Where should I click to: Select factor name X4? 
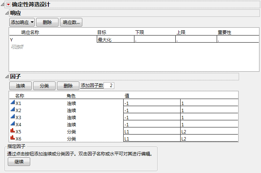pos(18,124)
